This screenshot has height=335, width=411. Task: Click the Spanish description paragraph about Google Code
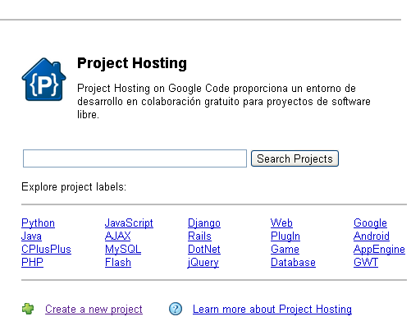click(x=224, y=102)
